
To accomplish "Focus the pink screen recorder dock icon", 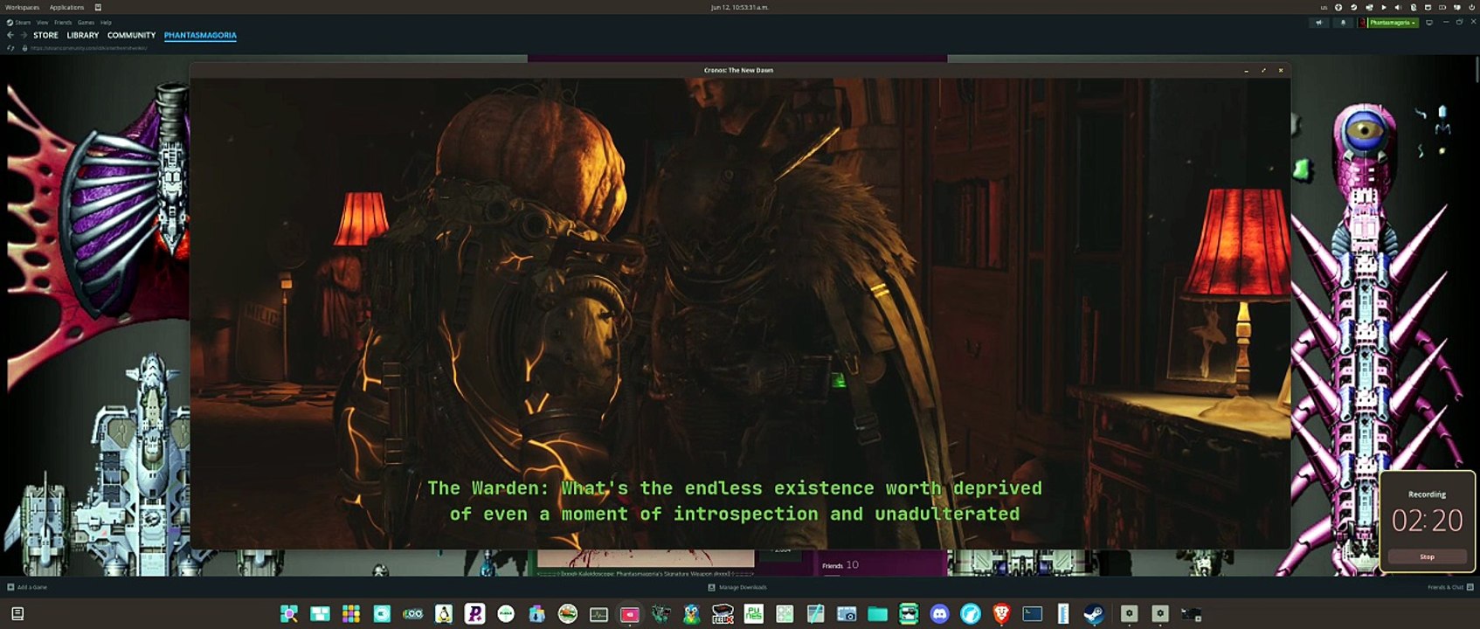I will coord(629,614).
